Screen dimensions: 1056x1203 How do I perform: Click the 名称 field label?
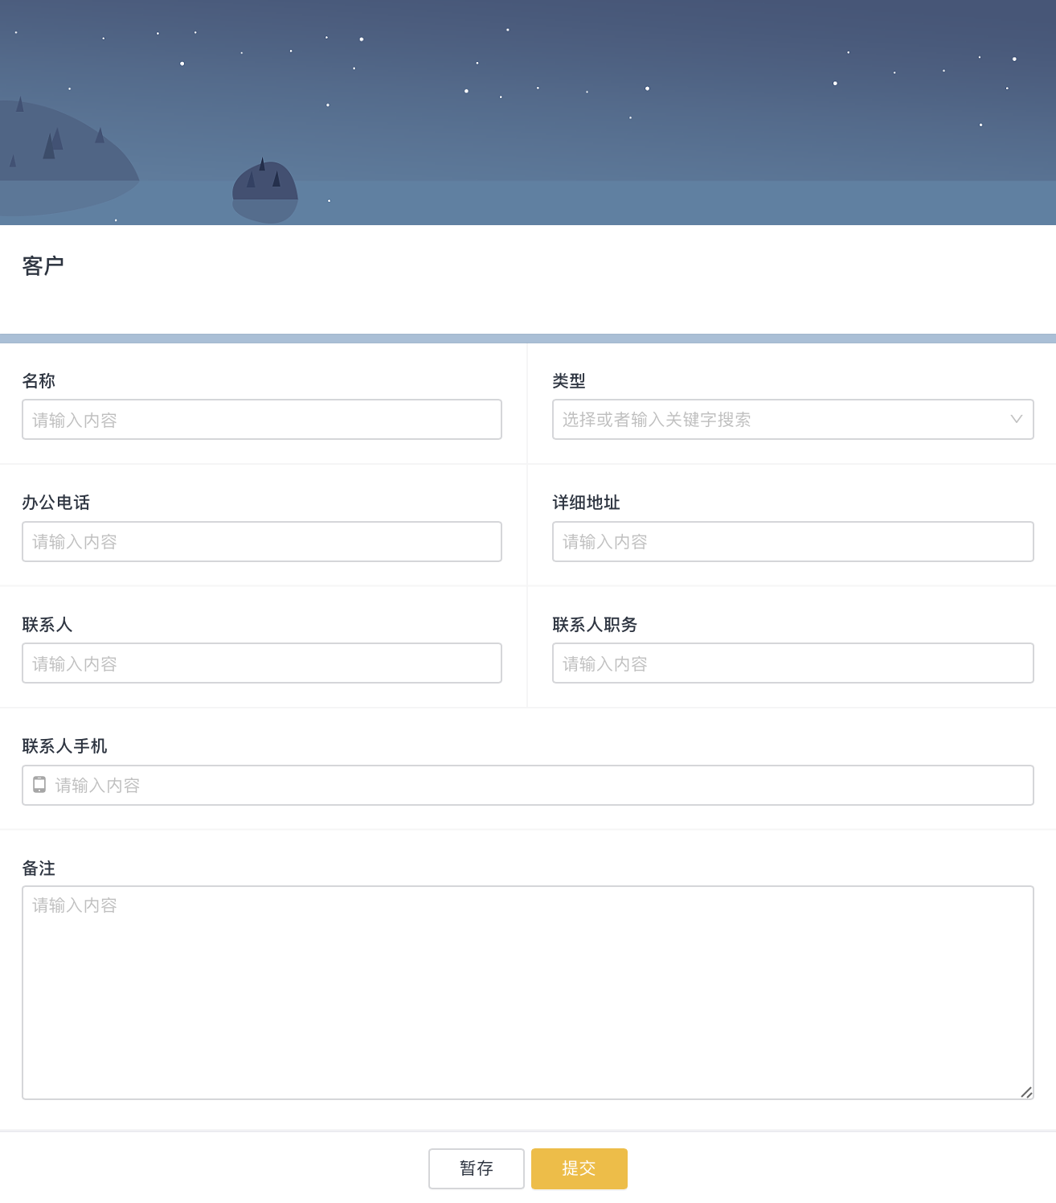click(x=39, y=381)
